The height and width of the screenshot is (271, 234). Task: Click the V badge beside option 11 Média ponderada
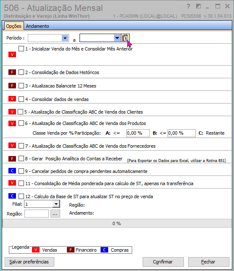tap(12, 183)
